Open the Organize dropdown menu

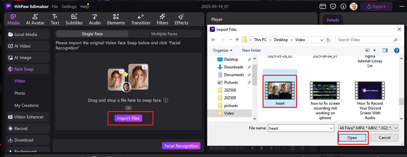click(223, 50)
